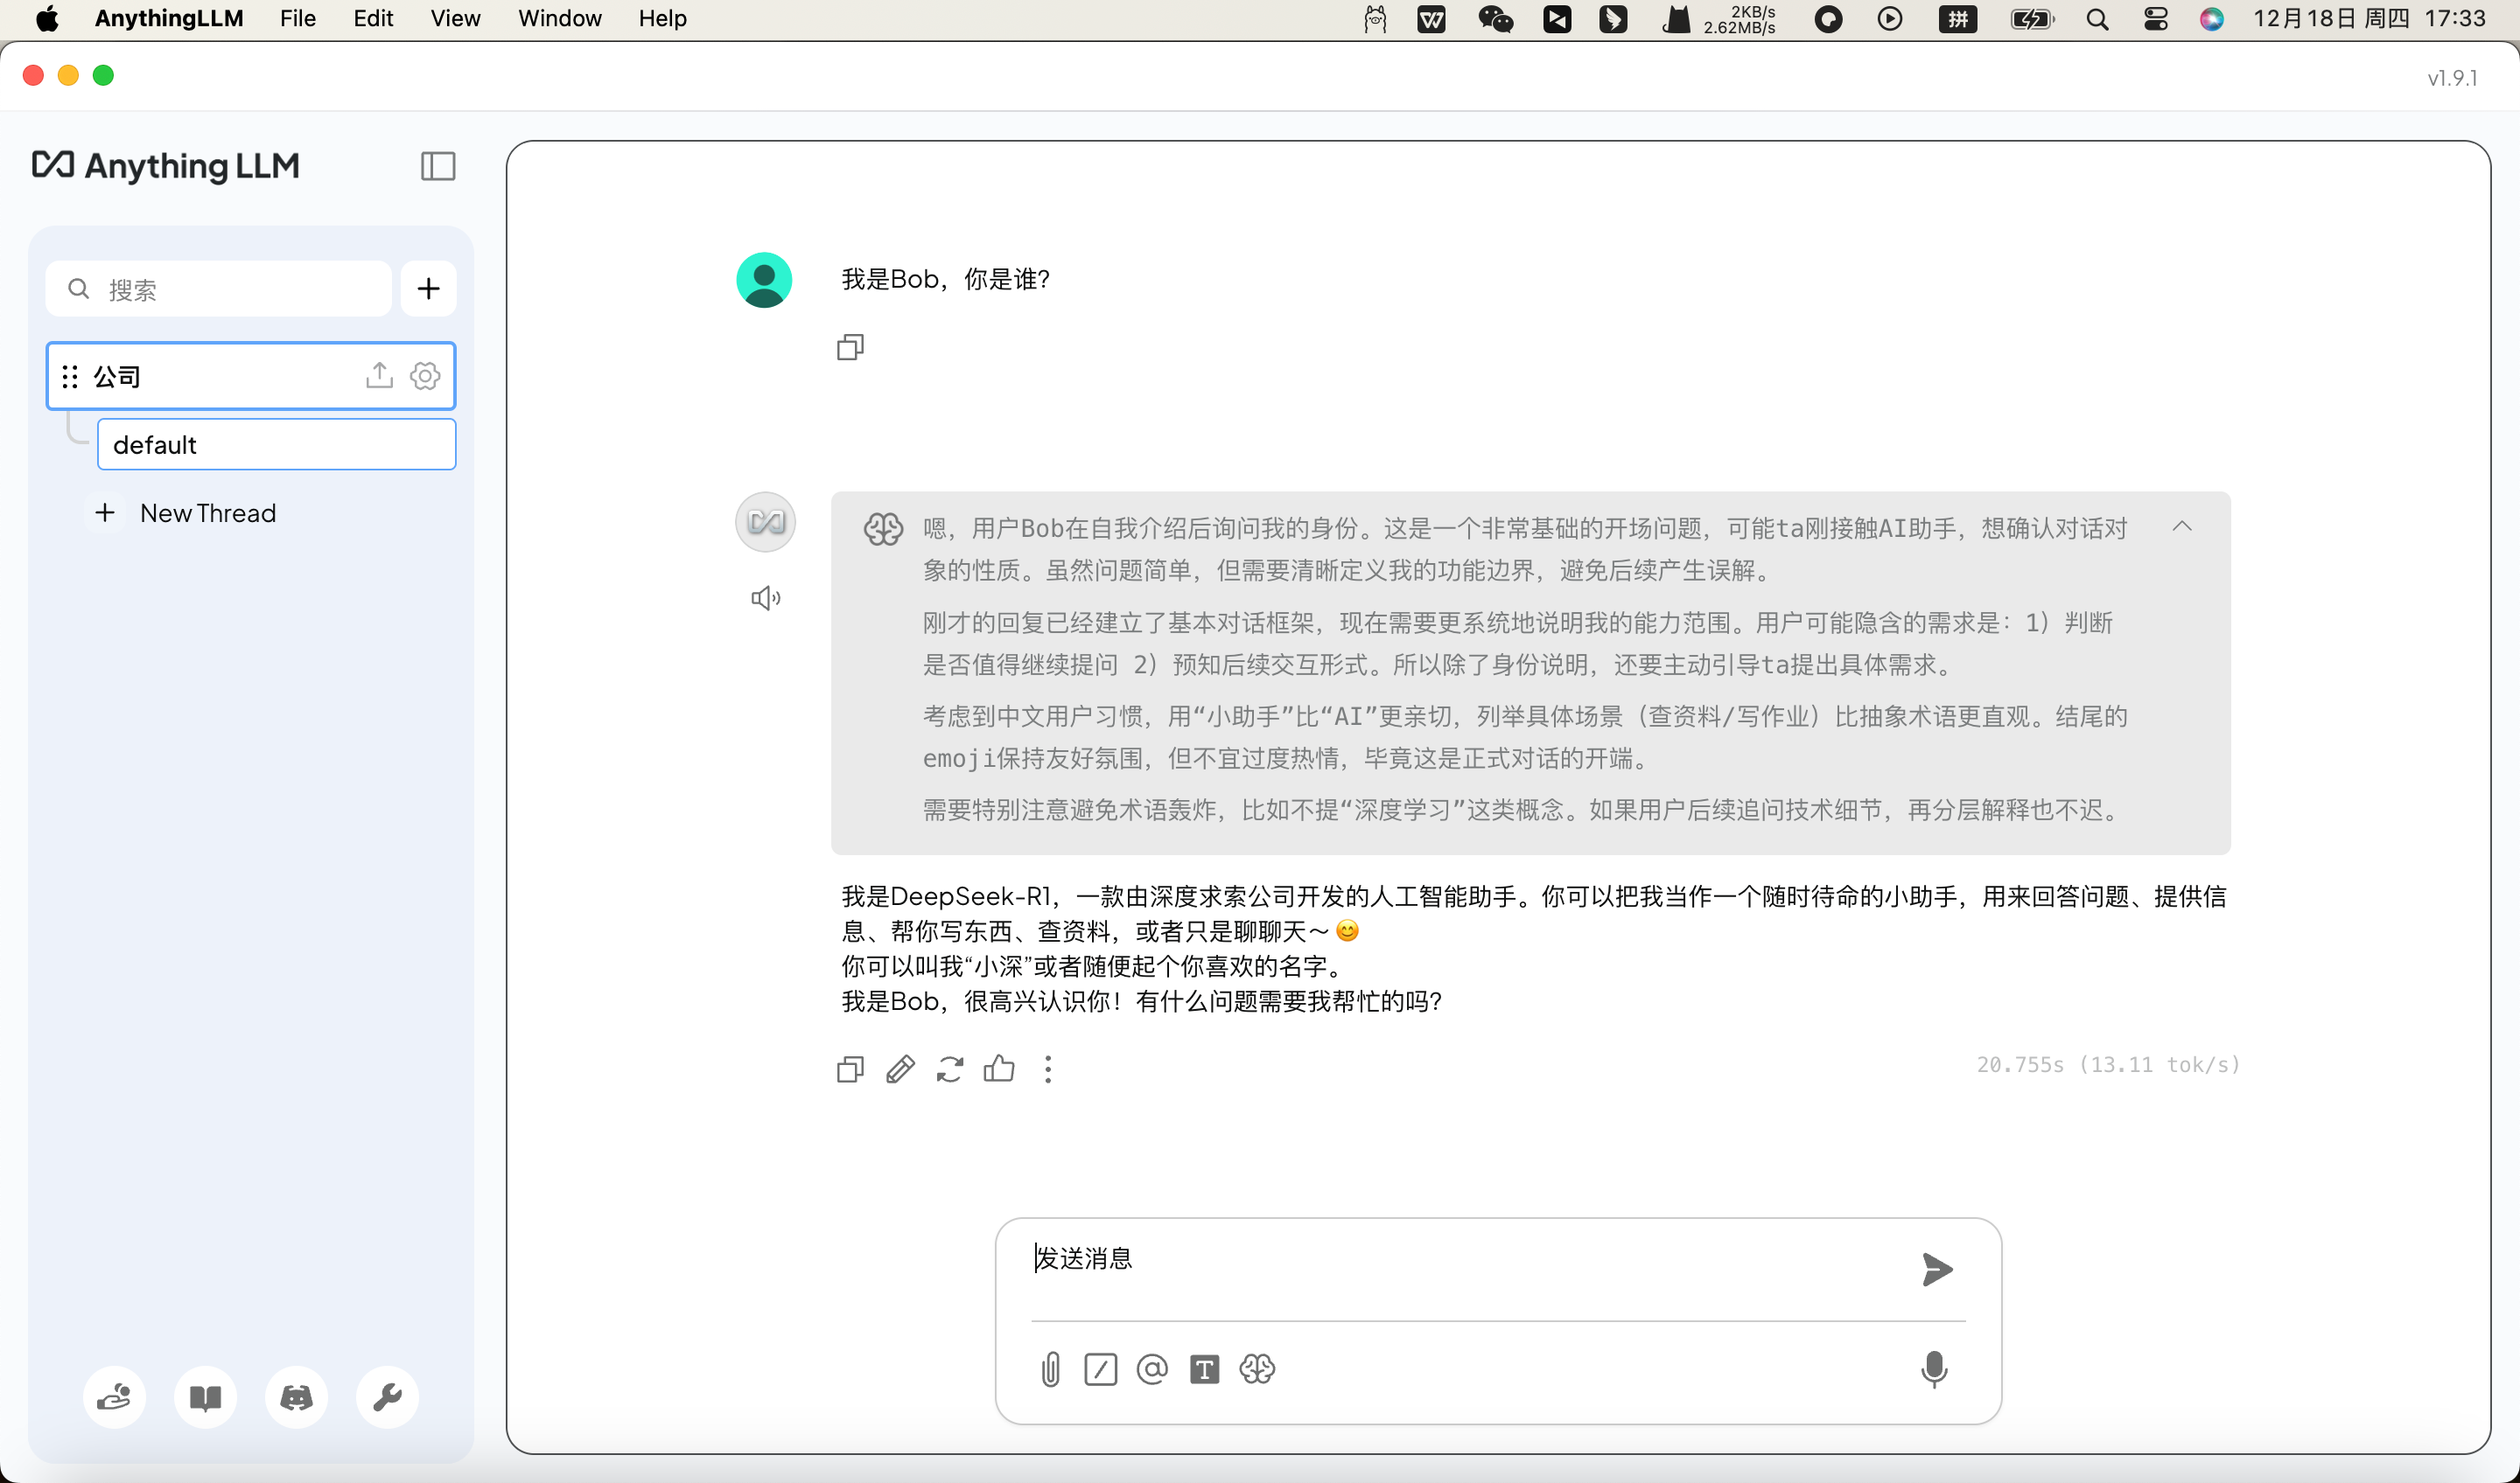2520x1483 pixels.
Task: Click the @ agent mention icon
Action: point(1152,1369)
